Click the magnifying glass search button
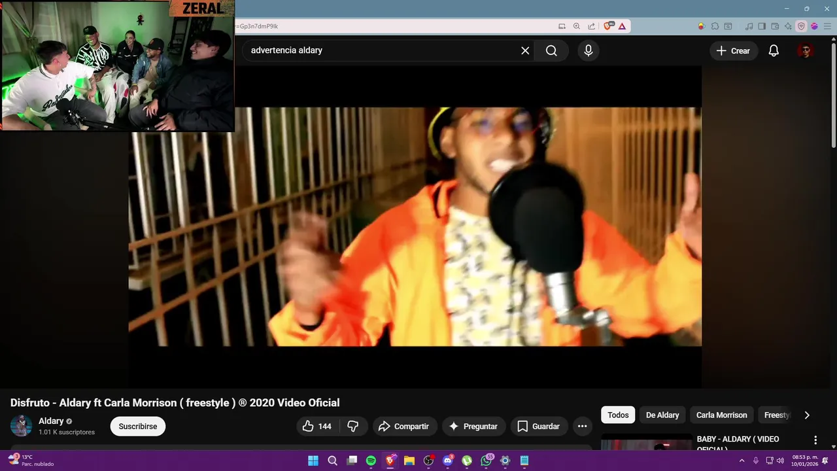Image resolution: width=837 pixels, height=471 pixels. pyautogui.click(x=551, y=50)
